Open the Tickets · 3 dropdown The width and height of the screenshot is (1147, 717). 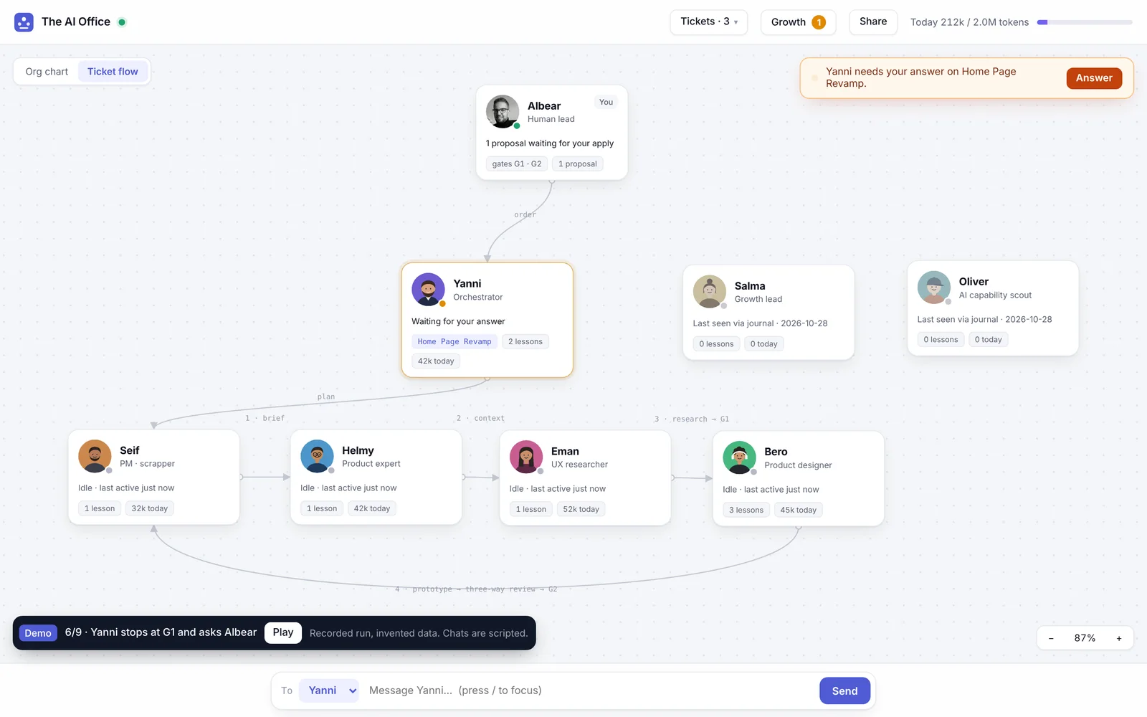click(x=709, y=22)
